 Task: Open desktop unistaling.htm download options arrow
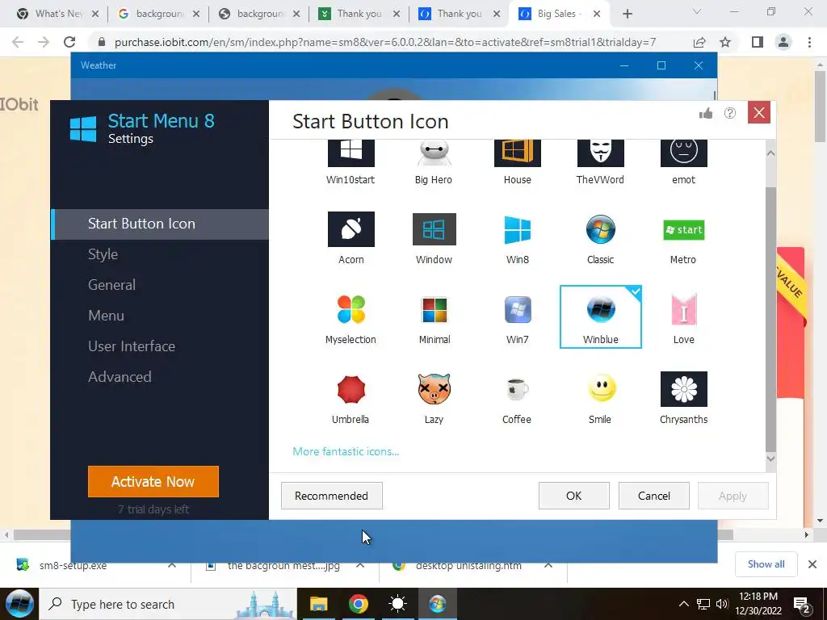[548, 565]
